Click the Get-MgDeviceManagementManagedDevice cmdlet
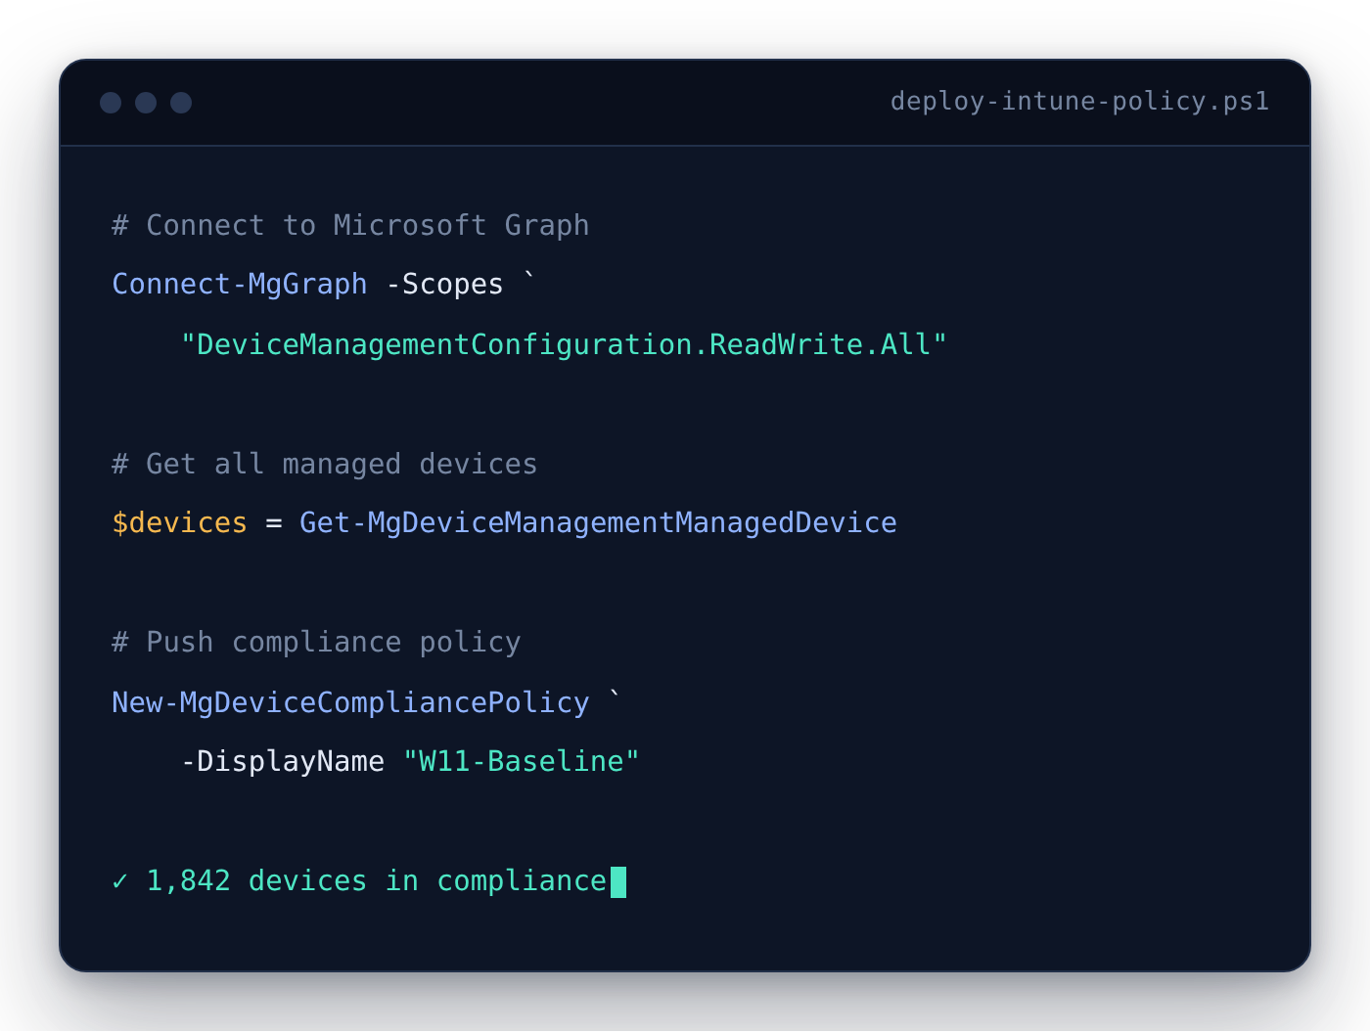This screenshot has width=1370, height=1033. (x=598, y=523)
